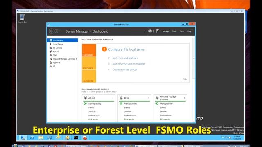Image resolution: width=262 pixels, height=147 pixels.
Task: Click the Server Manager dashboard vertical scrollbar
Action: (194, 58)
